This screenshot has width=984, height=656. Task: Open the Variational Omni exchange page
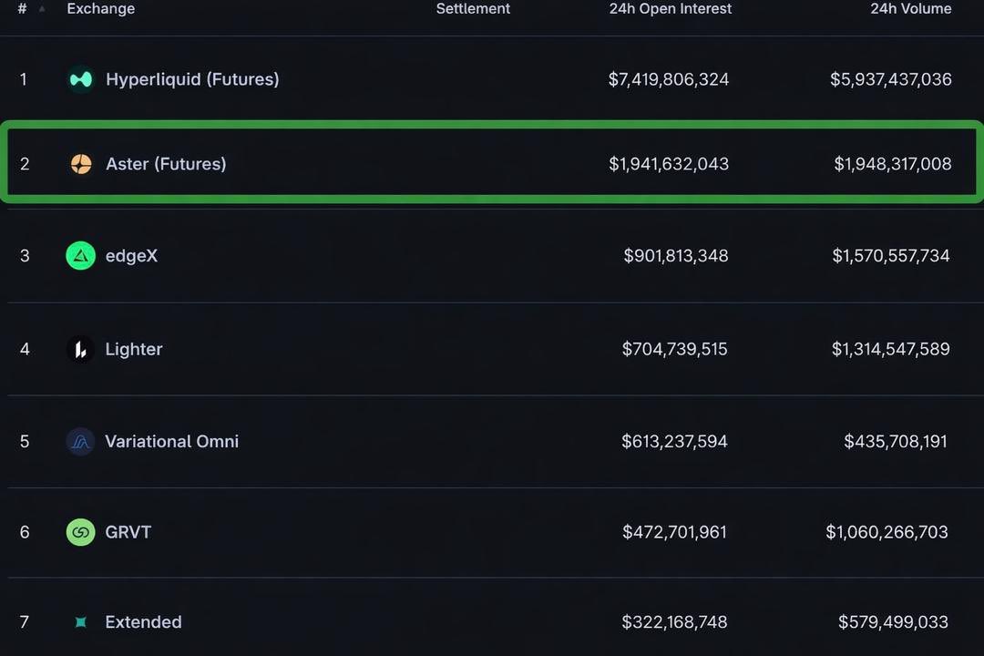pyautogui.click(x=171, y=442)
